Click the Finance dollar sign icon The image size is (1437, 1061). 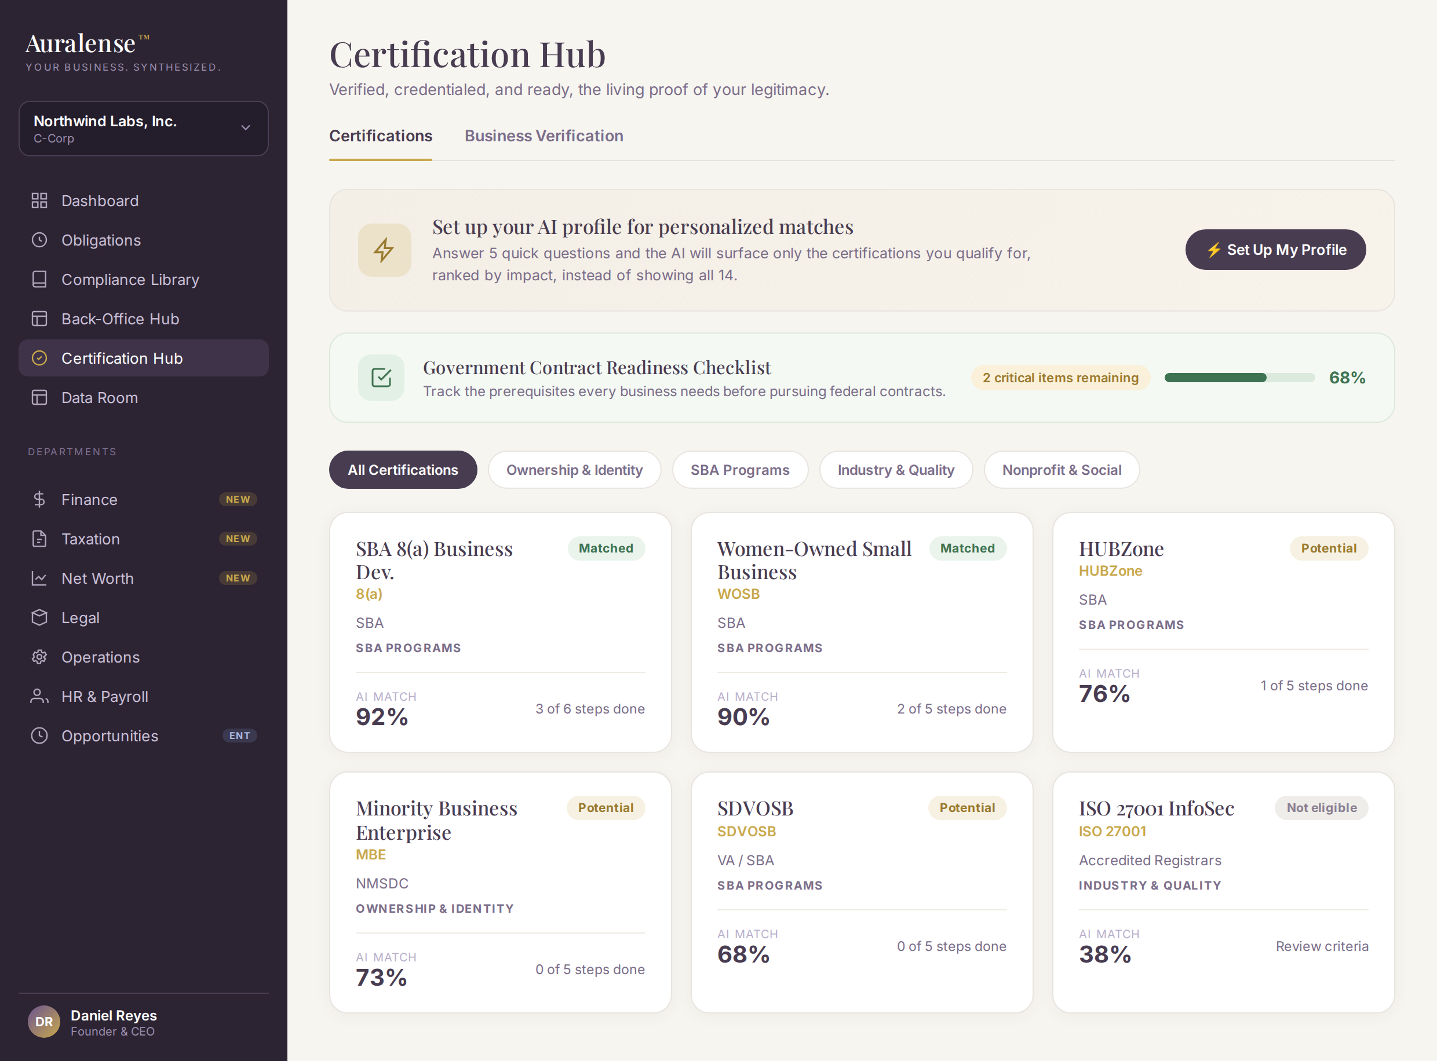tap(39, 499)
